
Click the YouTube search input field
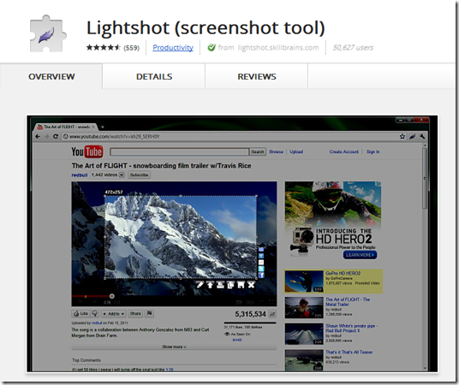pos(179,151)
